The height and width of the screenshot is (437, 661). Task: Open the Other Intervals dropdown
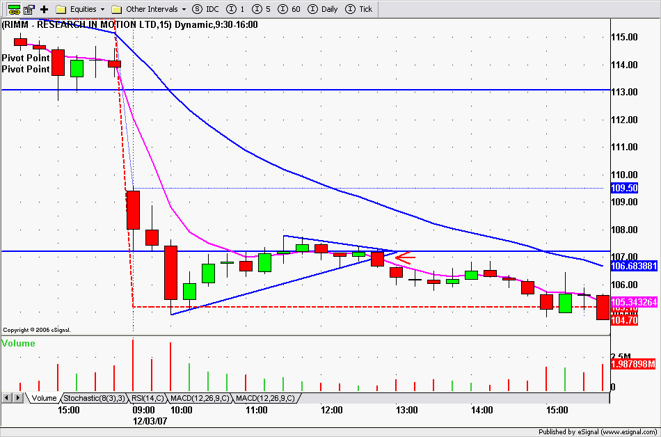184,9
